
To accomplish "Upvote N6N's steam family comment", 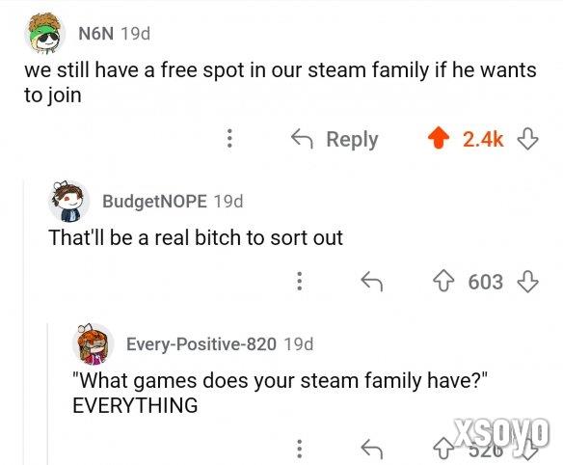I will pos(439,138).
